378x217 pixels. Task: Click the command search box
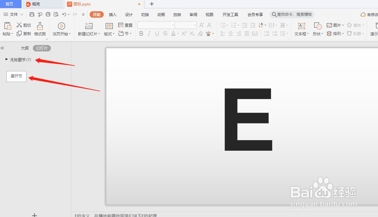tap(292, 14)
